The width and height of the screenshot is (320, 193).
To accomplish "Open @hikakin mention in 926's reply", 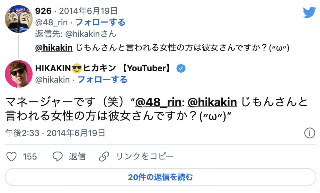I will pyautogui.click(x=54, y=47).
